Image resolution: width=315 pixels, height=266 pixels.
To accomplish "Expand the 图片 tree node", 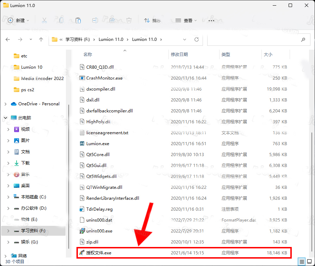I will tap(8, 141).
